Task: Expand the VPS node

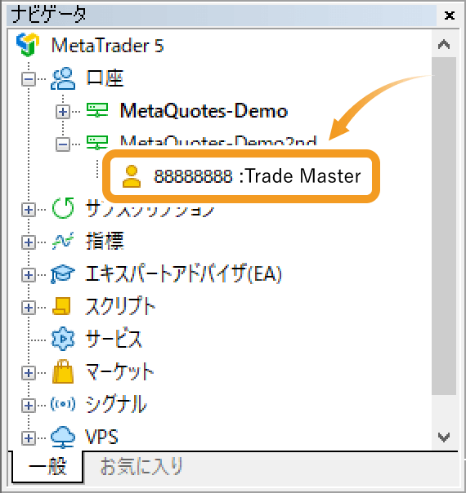Action: (29, 438)
